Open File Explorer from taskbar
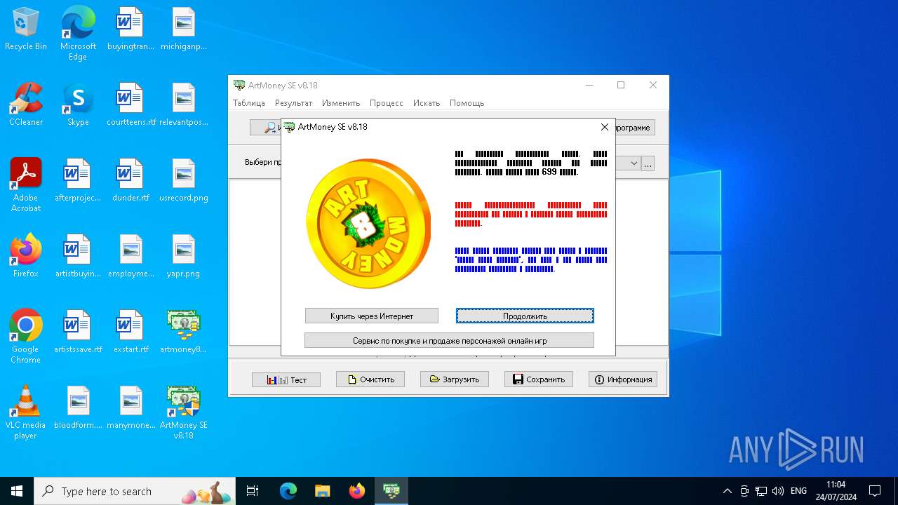This screenshot has height=505, width=898. [x=322, y=491]
